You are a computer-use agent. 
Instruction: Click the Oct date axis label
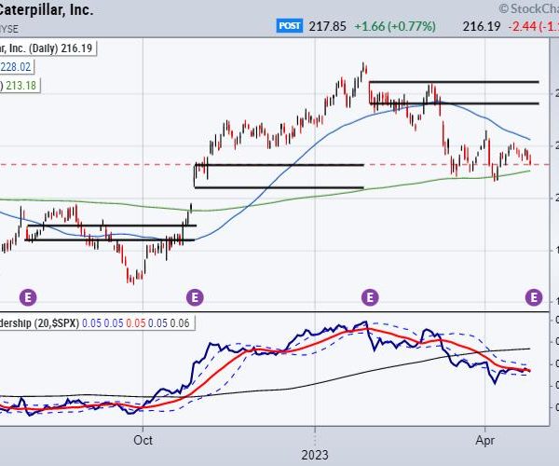coord(143,440)
